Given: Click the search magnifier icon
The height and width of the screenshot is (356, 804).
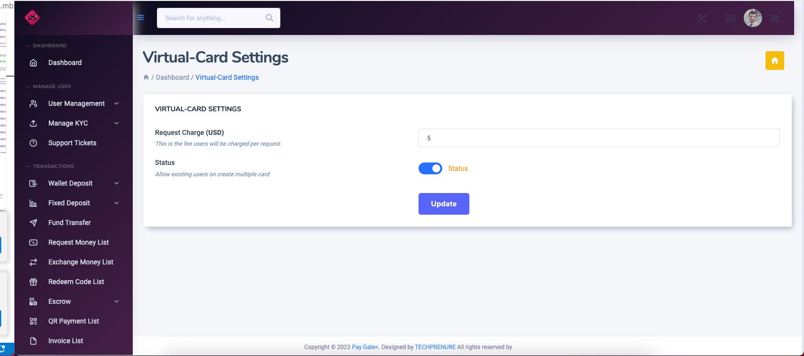Looking at the screenshot, I should tap(269, 18).
